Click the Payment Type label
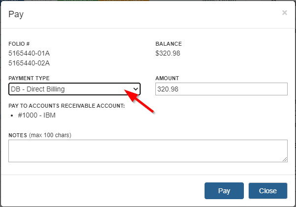296x207 pixels. [29, 78]
